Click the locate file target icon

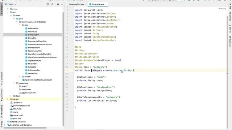pos(48,4)
